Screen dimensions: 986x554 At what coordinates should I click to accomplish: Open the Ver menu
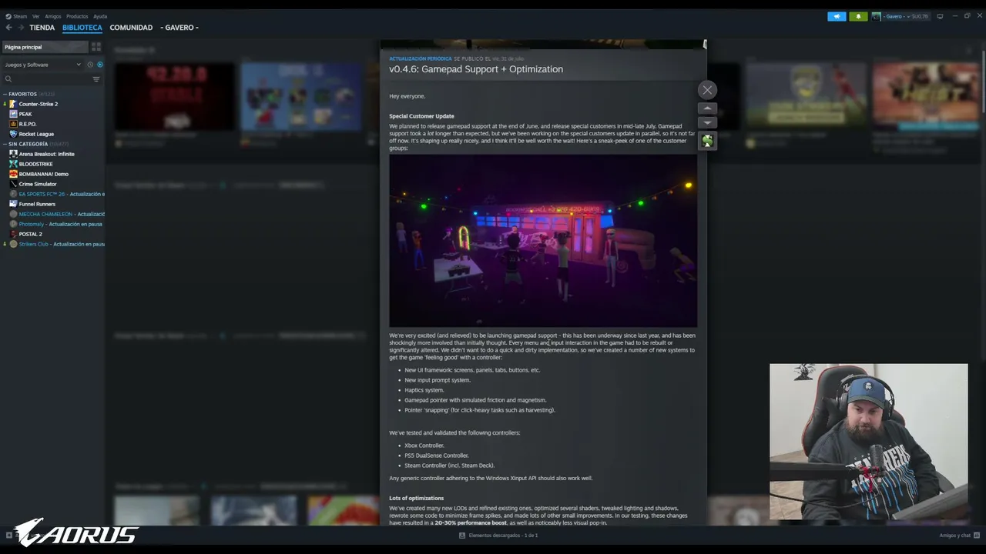(x=36, y=16)
